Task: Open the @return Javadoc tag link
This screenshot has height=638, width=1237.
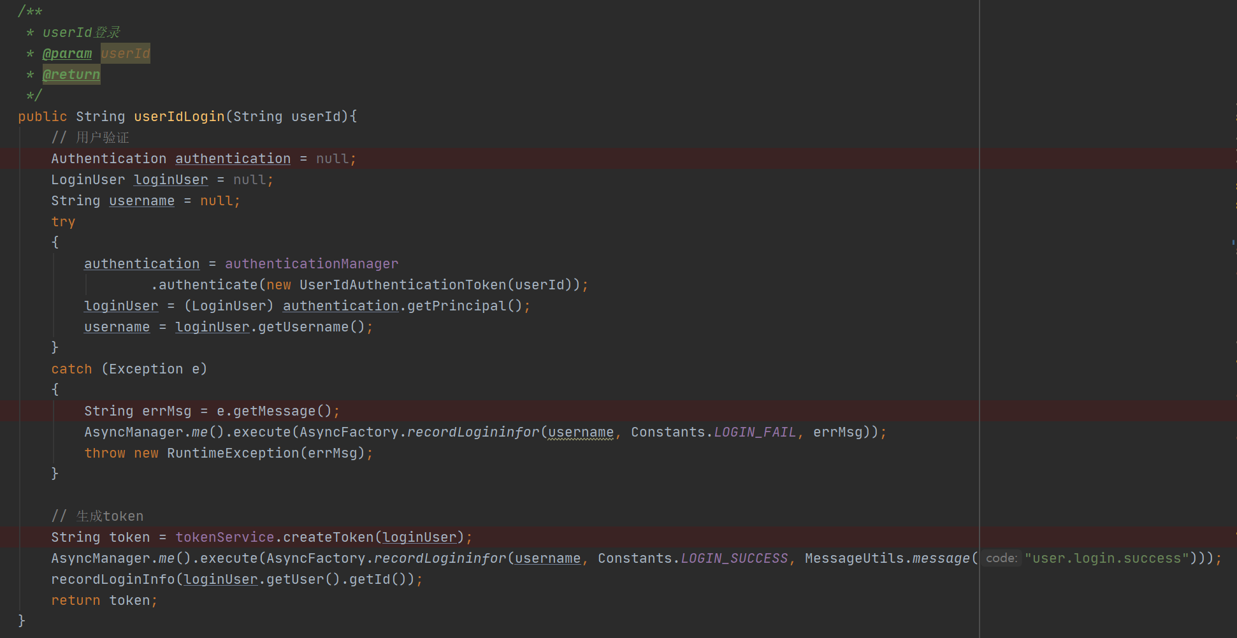Action: (71, 74)
